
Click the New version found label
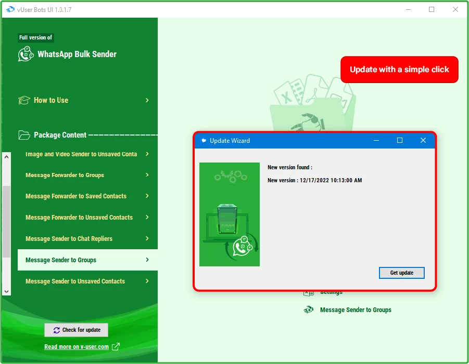click(290, 167)
